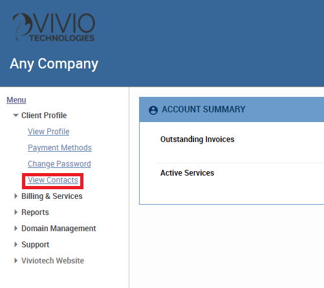Select the Billing & Services menu item
This screenshot has height=288, width=324.
coord(52,196)
